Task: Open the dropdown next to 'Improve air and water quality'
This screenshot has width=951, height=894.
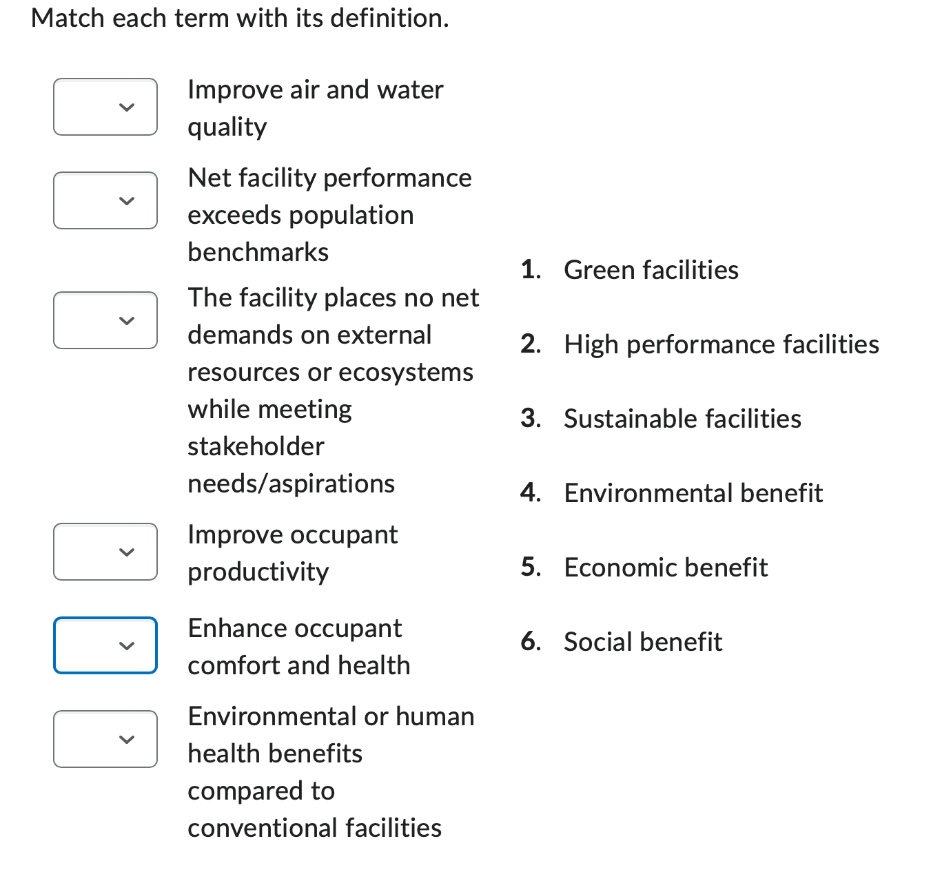Action: (x=105, y=107)
